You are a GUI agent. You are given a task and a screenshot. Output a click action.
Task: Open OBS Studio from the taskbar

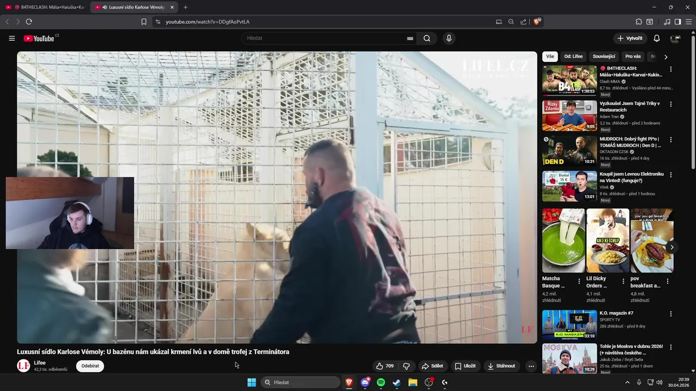tap(429, 382)
